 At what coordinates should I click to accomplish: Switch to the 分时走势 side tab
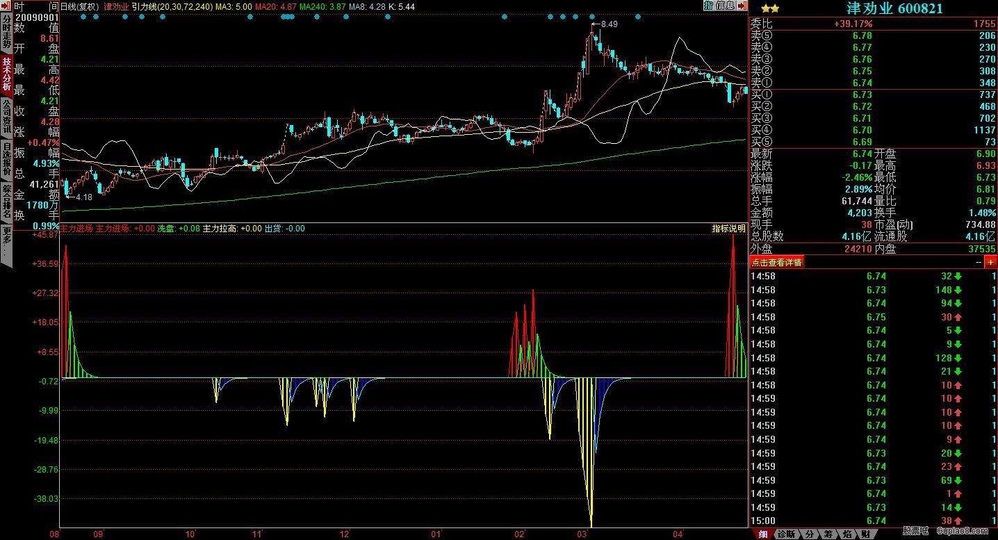click(x=6, y=35)
